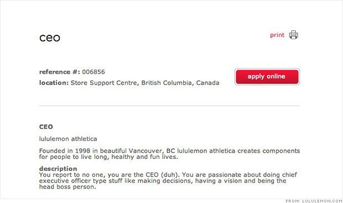Click the FROM: LULULEMON.COM caption
The image size is (343, 203).
314,201
